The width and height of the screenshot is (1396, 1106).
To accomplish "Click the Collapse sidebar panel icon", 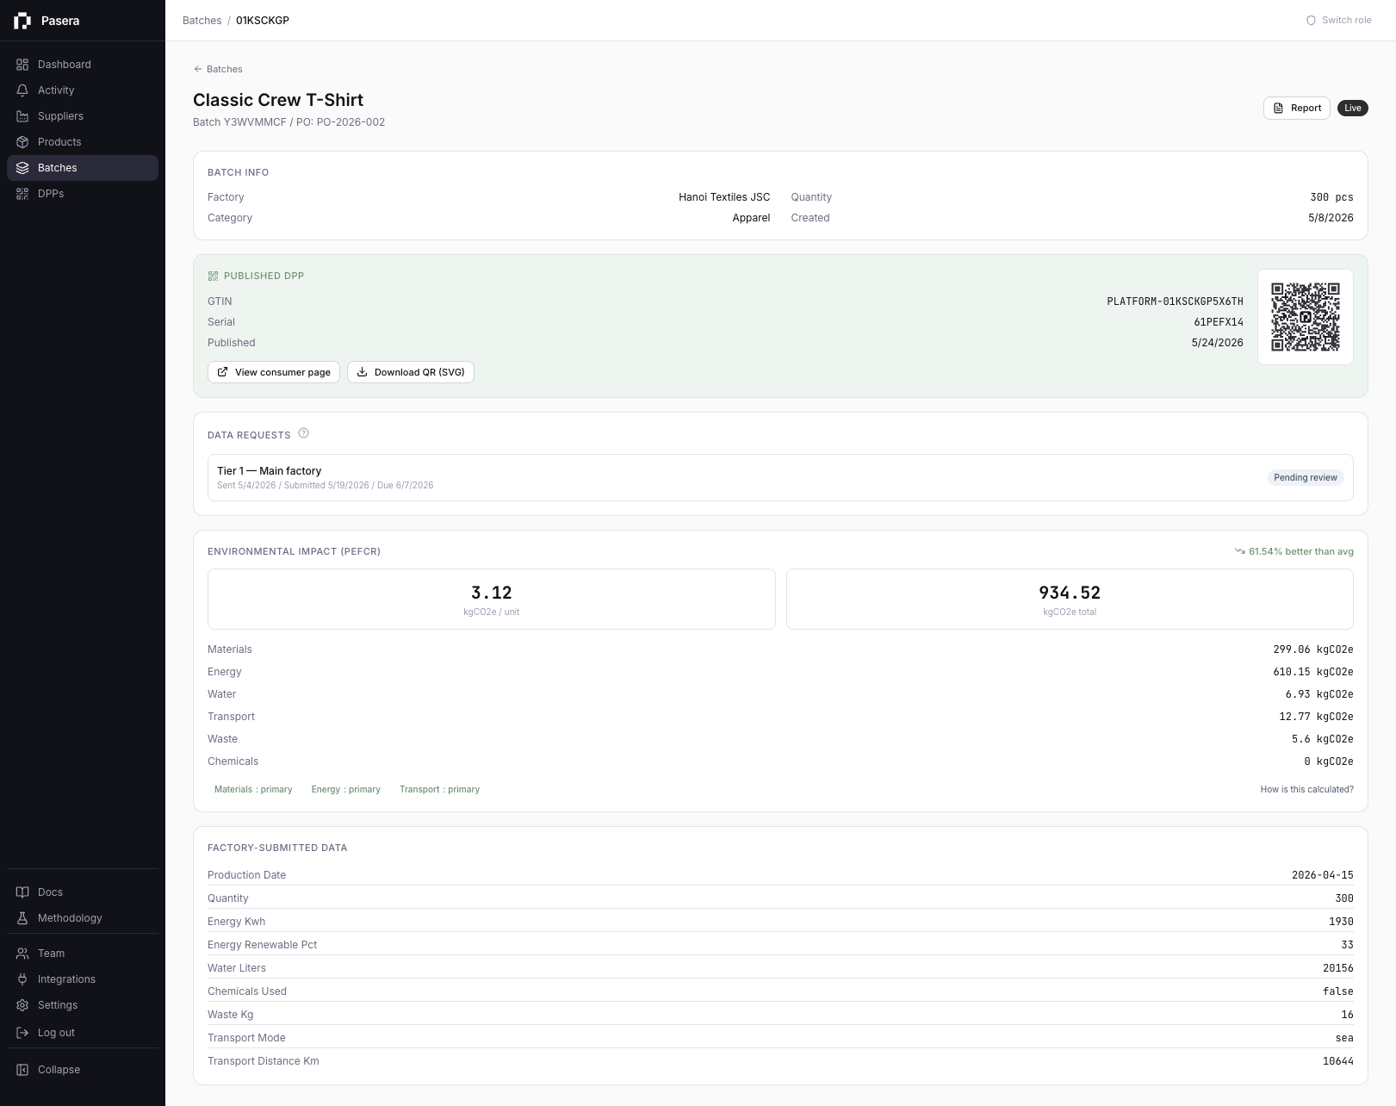I will [22, 1070].
